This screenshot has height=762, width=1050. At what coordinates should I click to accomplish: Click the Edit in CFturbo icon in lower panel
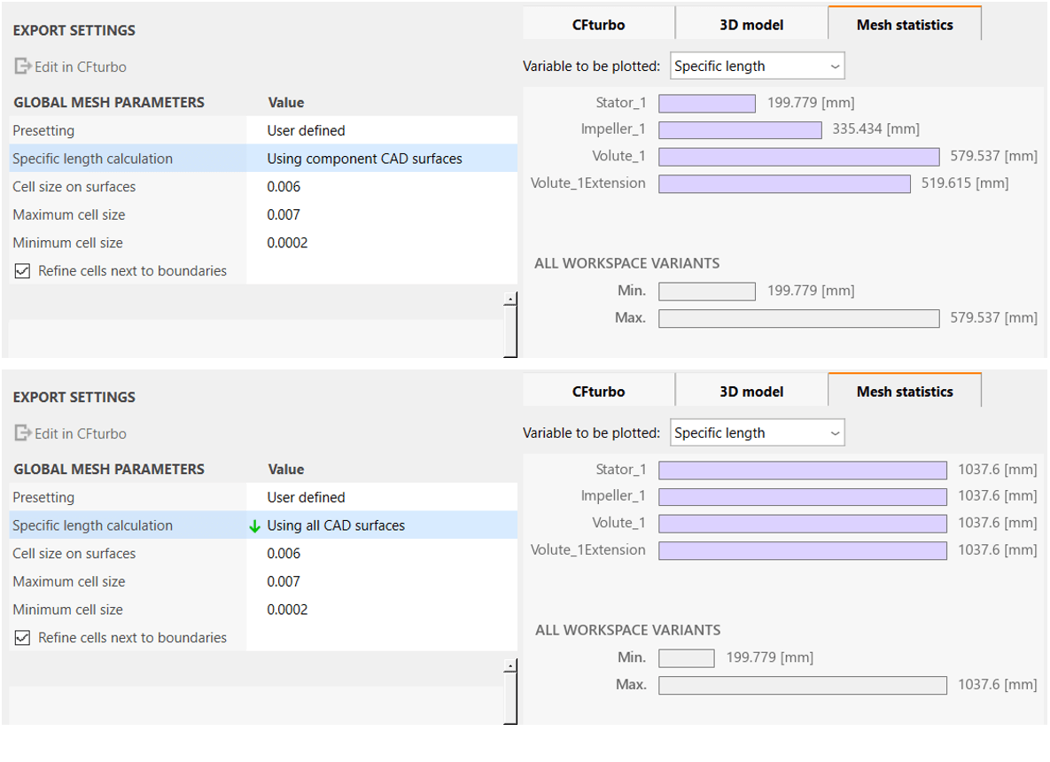coord(23,433)
